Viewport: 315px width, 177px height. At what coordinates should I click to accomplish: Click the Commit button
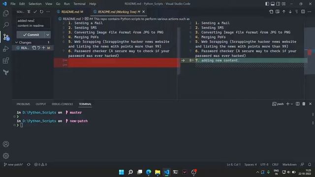31,35
